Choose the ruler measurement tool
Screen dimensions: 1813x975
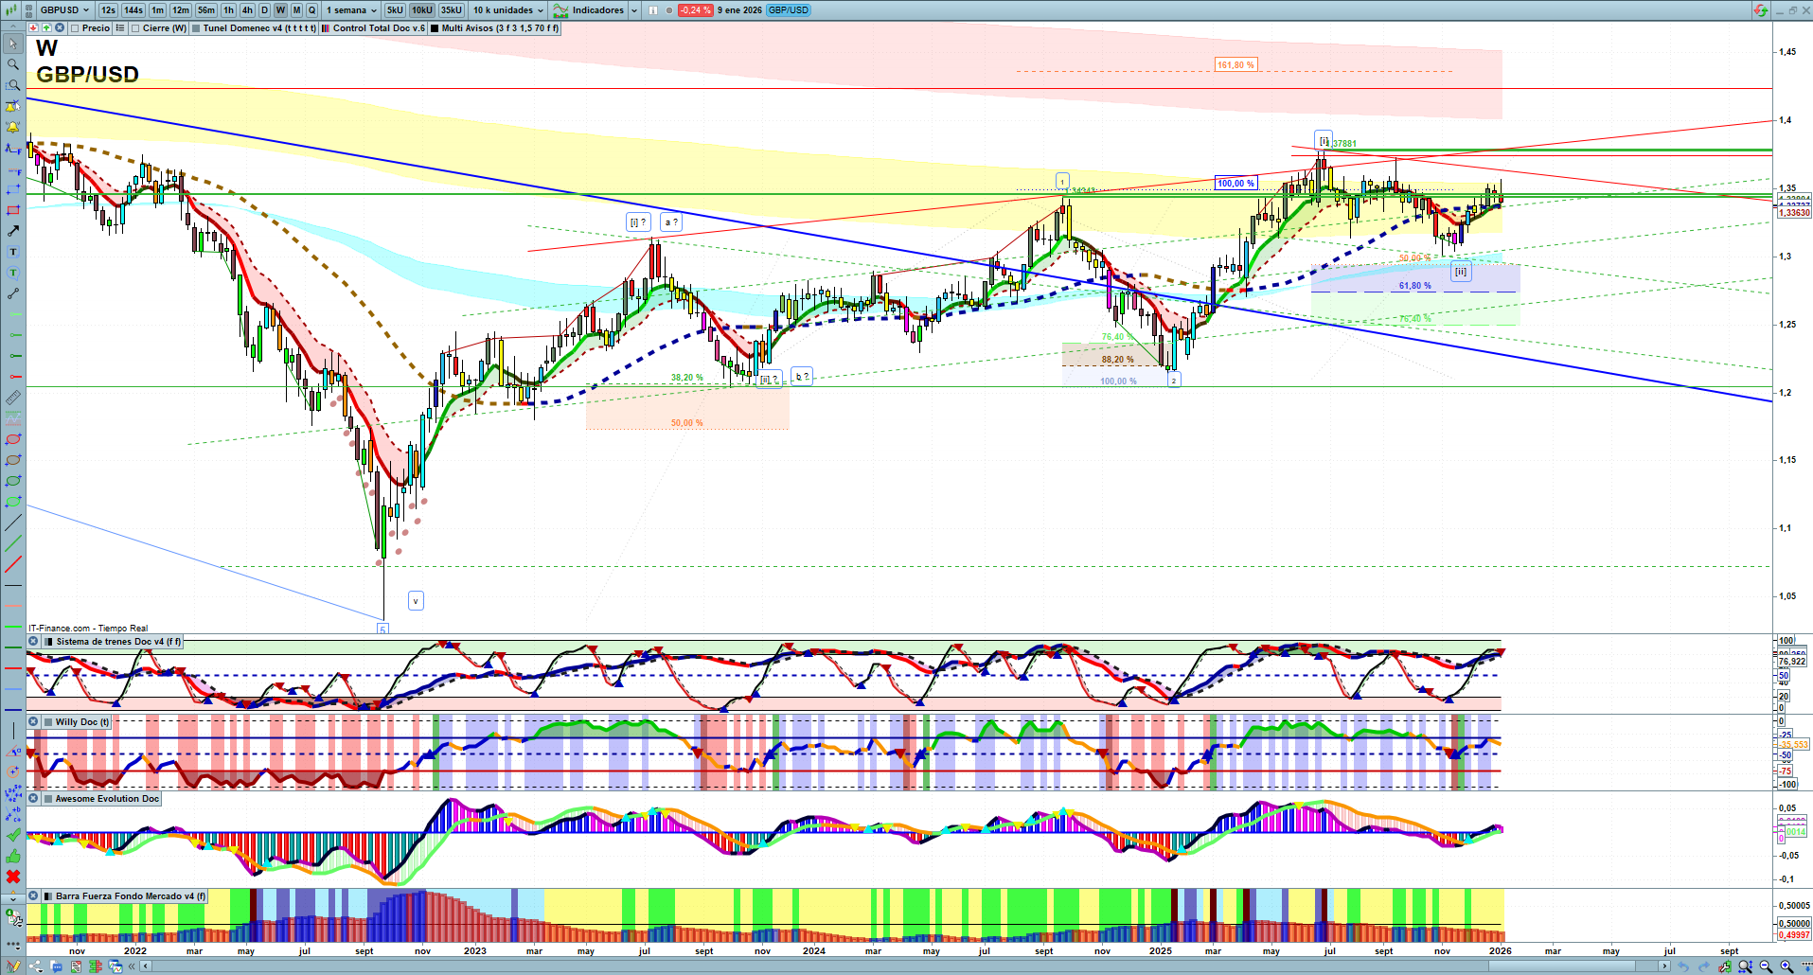13,398
